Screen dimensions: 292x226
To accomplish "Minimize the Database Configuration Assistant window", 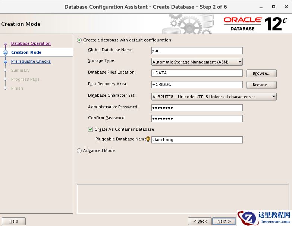I will pos(261,7).
